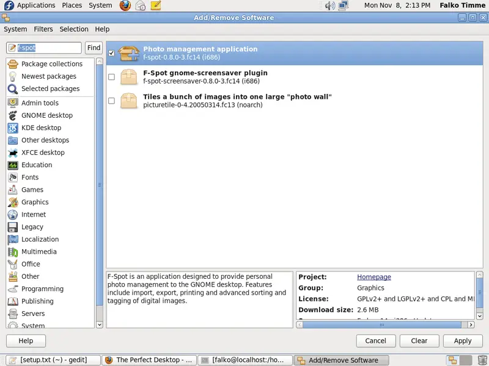The image size is (489, 366).
Task: Select GNOME desktop footprint icon
Action: 13,115
